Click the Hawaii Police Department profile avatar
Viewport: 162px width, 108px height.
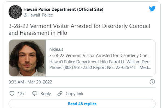[x=15, y=12]
